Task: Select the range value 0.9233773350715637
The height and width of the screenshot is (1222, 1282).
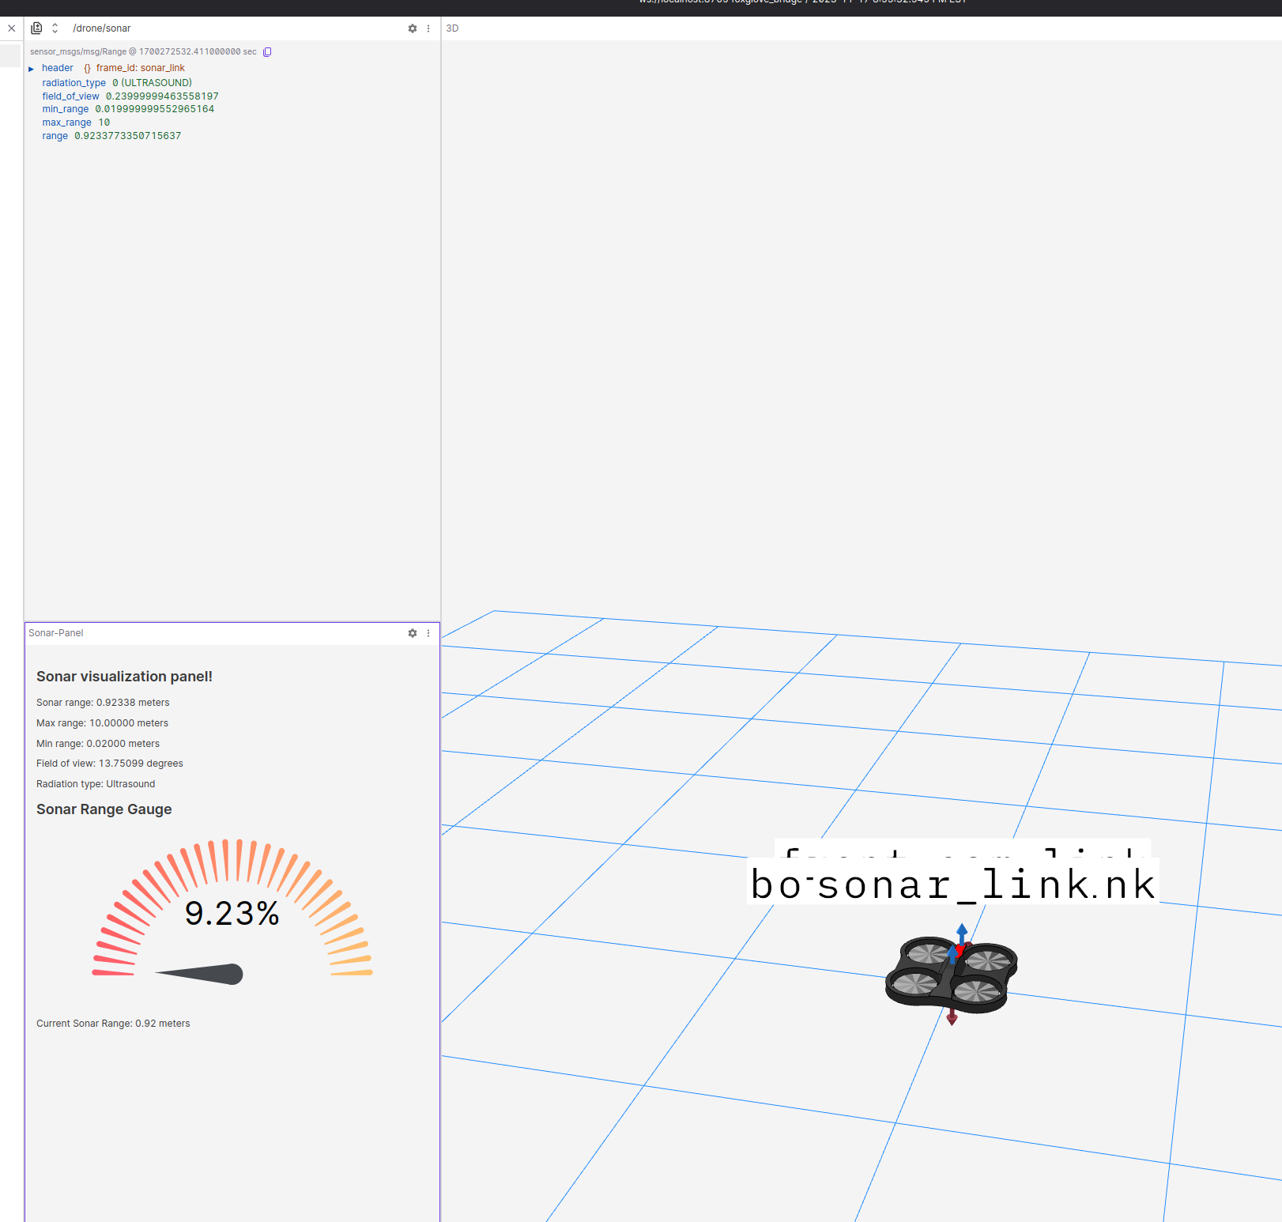Action: (x=129, y=135)
